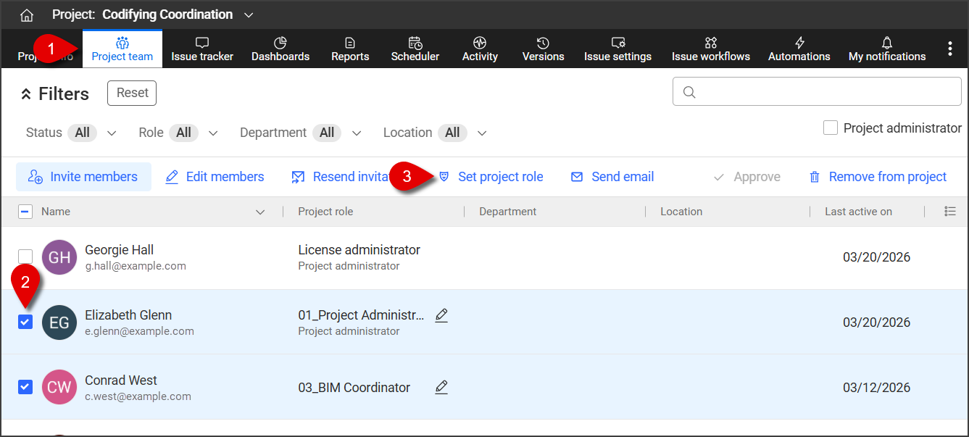Click Edit members button
Viewport: 969px width, 437px height.
coord(215,177)
